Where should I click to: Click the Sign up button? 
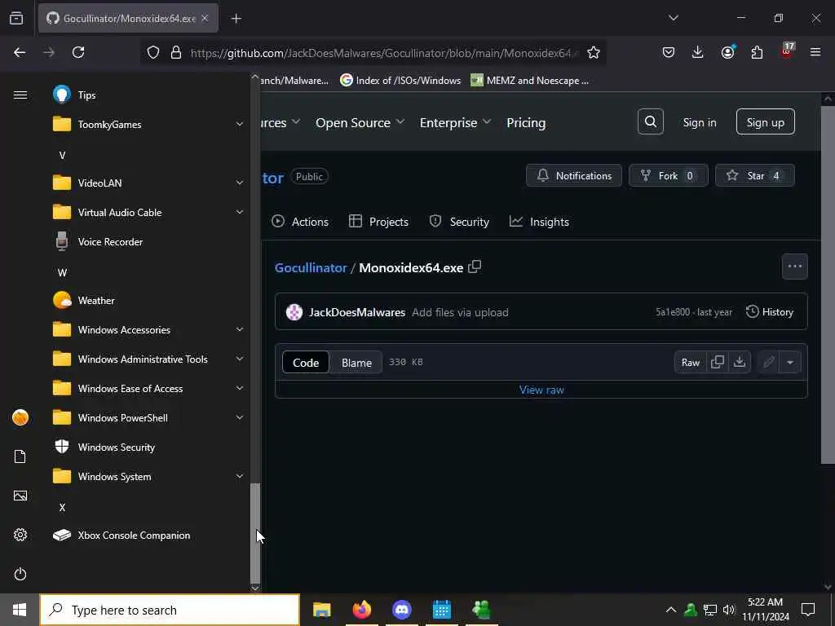(x=765, y=122)
